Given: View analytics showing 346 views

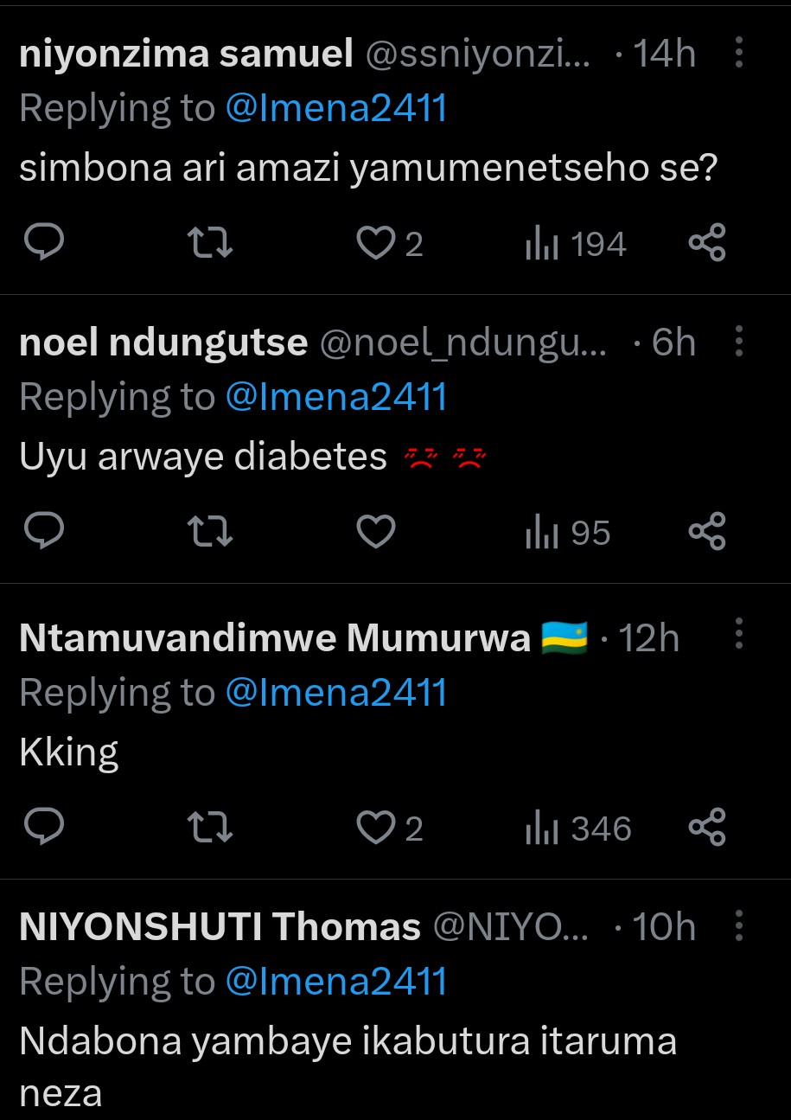Looking at the screenshot, I should 578,829.
